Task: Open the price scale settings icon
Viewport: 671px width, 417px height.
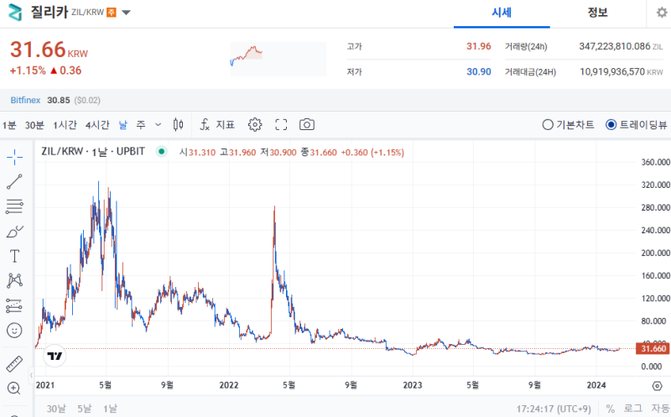Action: pos(658,386)
